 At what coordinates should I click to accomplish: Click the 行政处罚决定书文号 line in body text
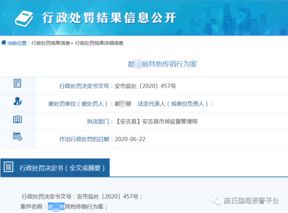coord(82,197)
